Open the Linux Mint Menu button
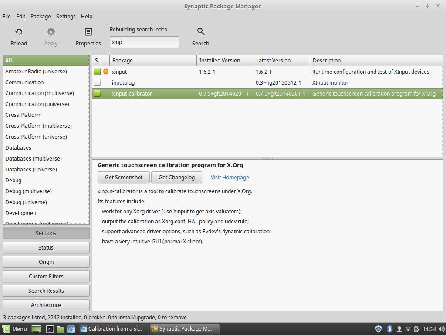This screenshot has height=335, width=446. [x=15, y=329]
